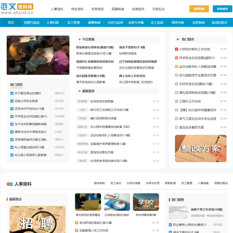Click the W icon beside 关于餐饮停业的通知
Image resolution: width=233 pixels, height=233 pixels.
(x=12, y=93)
